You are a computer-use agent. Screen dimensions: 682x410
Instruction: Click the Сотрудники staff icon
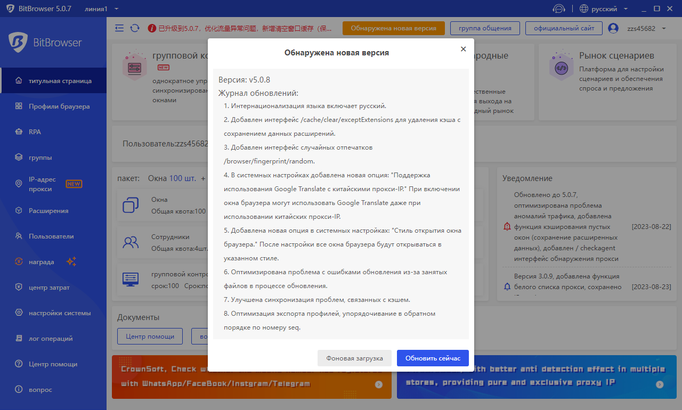[131, 243]
